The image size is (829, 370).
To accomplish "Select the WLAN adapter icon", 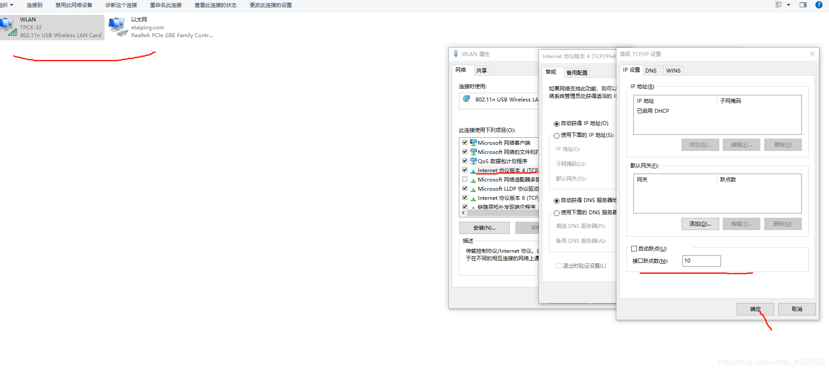I will 9,27.
